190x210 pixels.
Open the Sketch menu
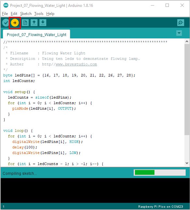click(26, 14)
